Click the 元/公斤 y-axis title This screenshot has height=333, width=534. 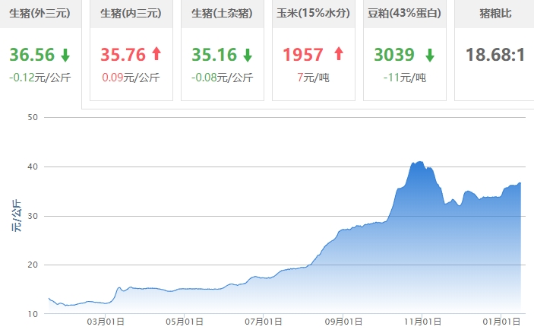click(x=17, y=216)
